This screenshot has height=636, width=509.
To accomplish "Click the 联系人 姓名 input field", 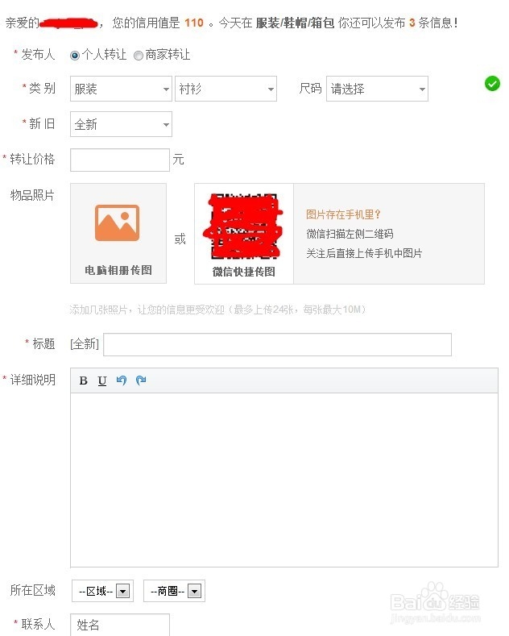I will [120, 625].
